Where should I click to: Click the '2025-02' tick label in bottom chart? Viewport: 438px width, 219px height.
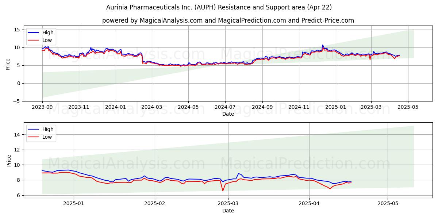(155, 204)
